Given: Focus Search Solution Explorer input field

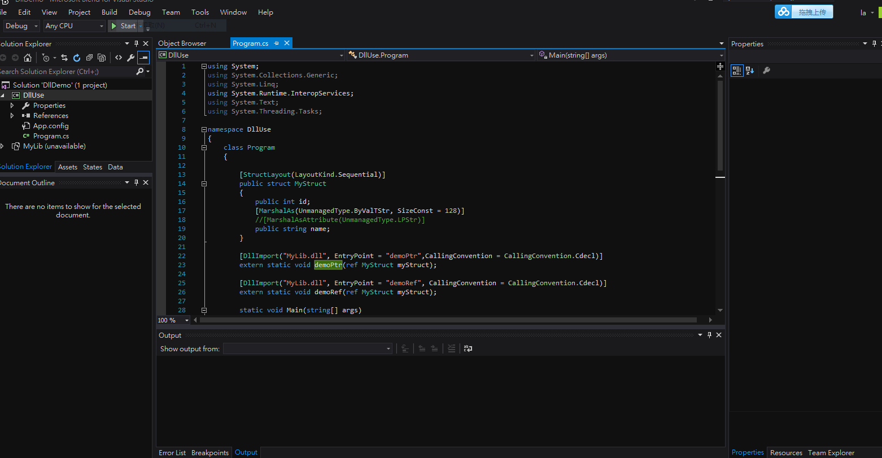Looking at the screenshot, I should coord(67,72).
